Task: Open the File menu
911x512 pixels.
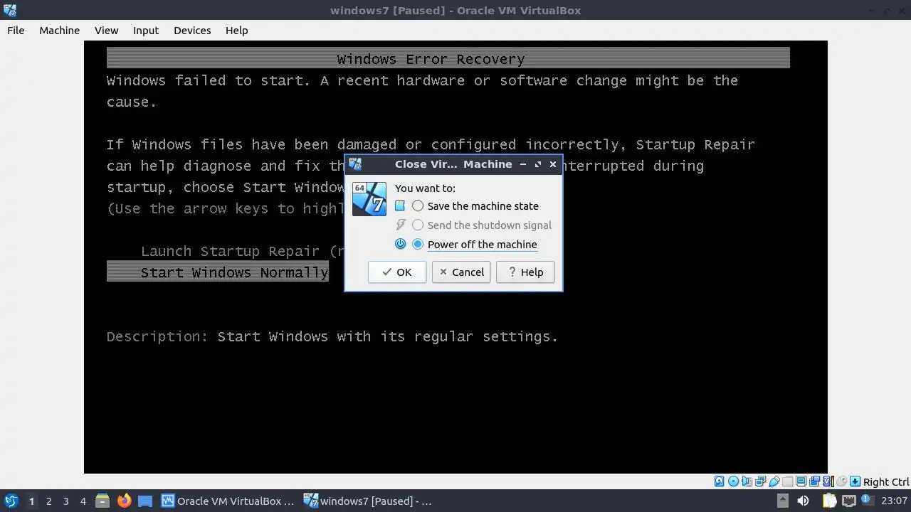Action: click(x=16, y=31)
